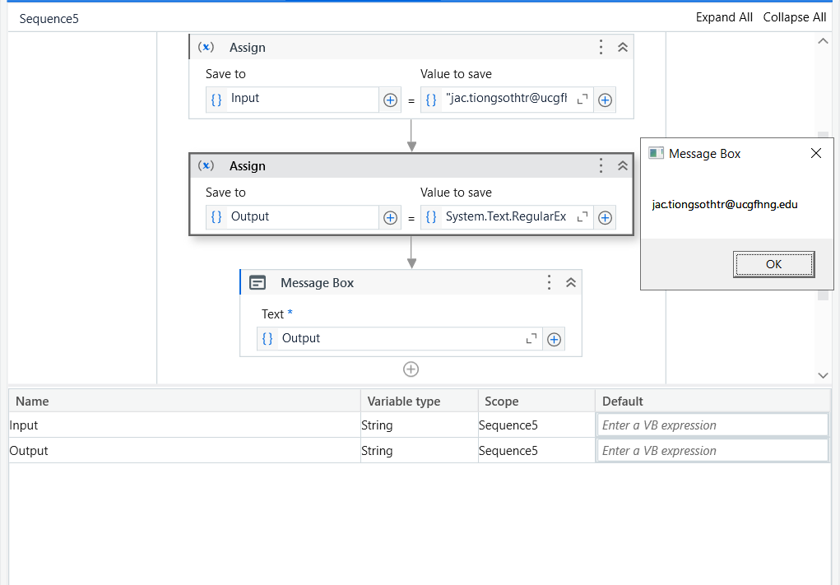Screen dimensions: 840x585
Task: Click the Name column header
Action: tap(184, 402)
